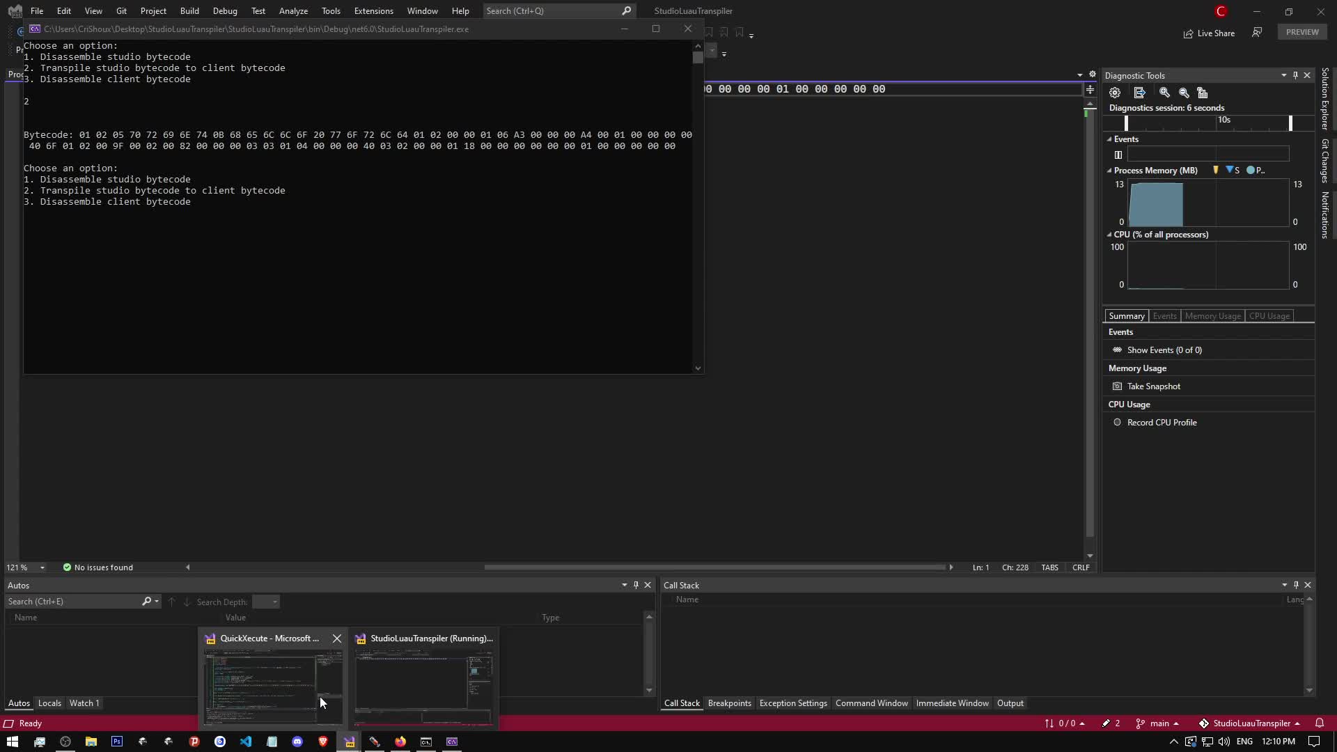This screenshot has width=1337, height=752.
Task: Click the output window export icon
Action: (1139, 93)
